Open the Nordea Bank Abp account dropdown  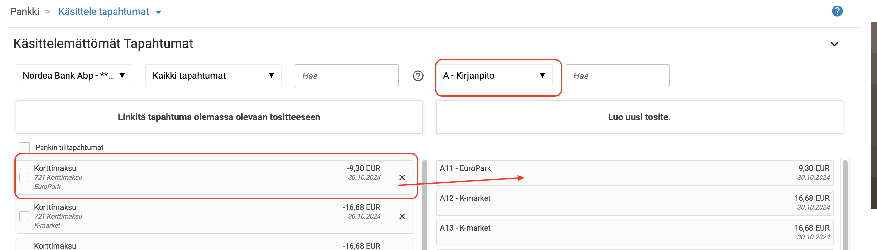coord(74,76)
